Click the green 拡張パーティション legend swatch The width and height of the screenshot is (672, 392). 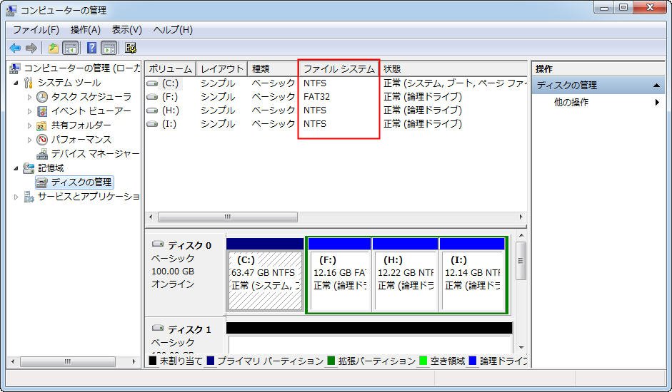pos(331,361)
